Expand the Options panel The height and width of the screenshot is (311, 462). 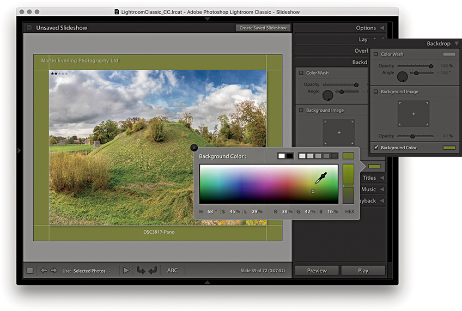(381, 28)
